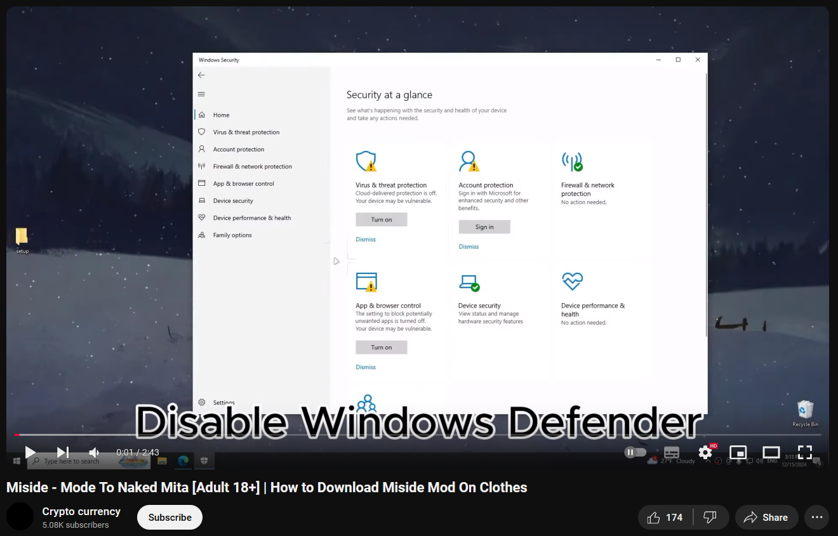
Task: Click the back arrow in Windows Security
Action: pos(201,75)
